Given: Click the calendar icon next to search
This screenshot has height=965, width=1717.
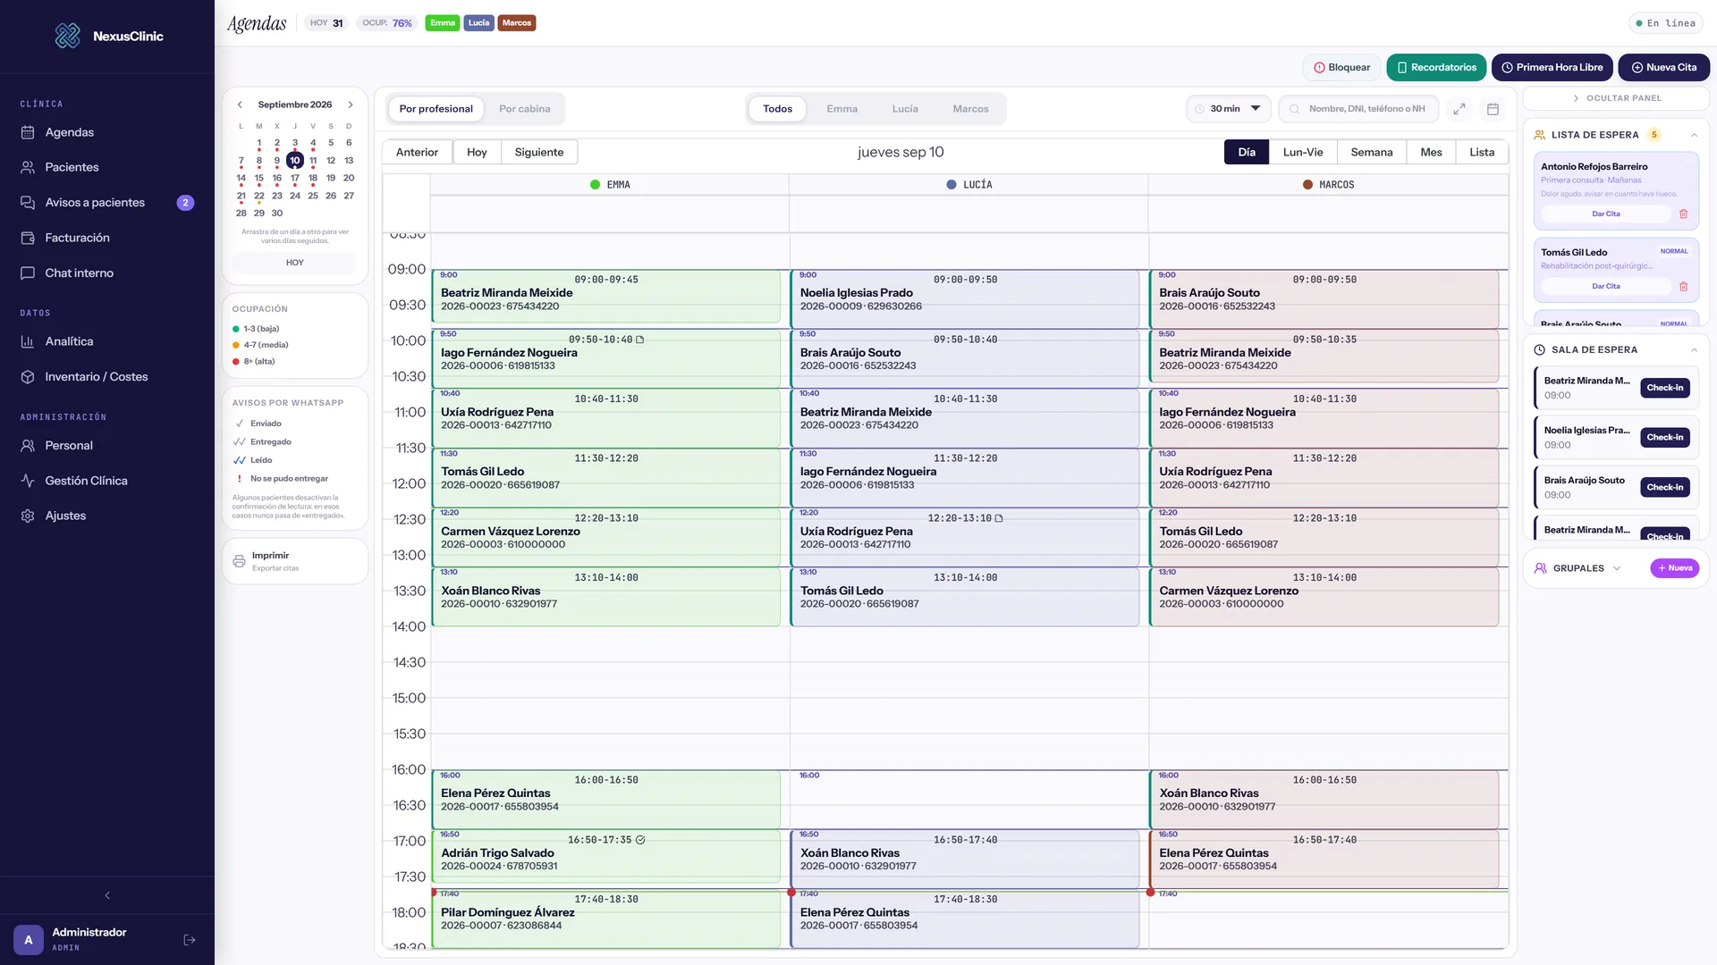Looking at the screenshot, I should (1493, 109).
